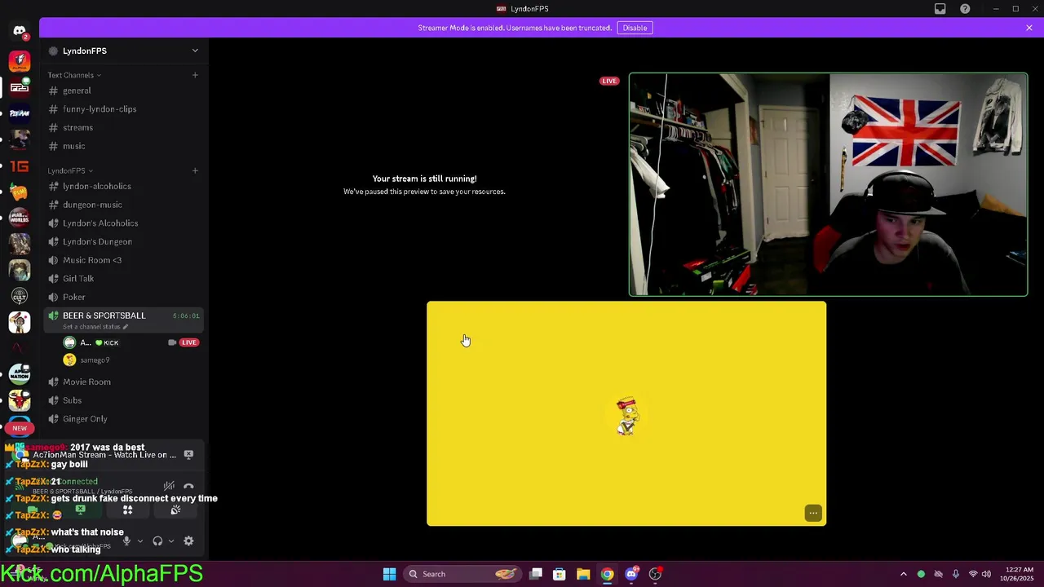
Task: Join Lyndon's Alcoholics voice channel
Action: pyautogui.click(x=123, y=223)
